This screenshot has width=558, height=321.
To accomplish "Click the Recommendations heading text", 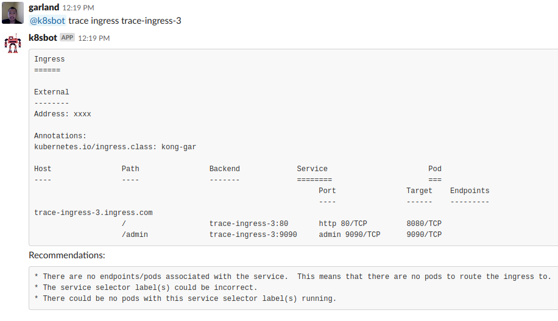I will pos(67,255).
